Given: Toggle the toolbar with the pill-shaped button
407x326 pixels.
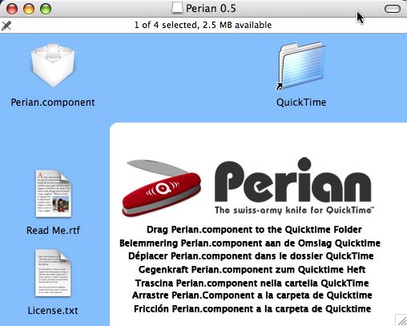Looking at the screenshot, I should [393, 9].
